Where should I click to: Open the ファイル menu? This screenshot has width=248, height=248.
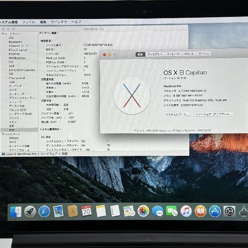coord(29,22)
